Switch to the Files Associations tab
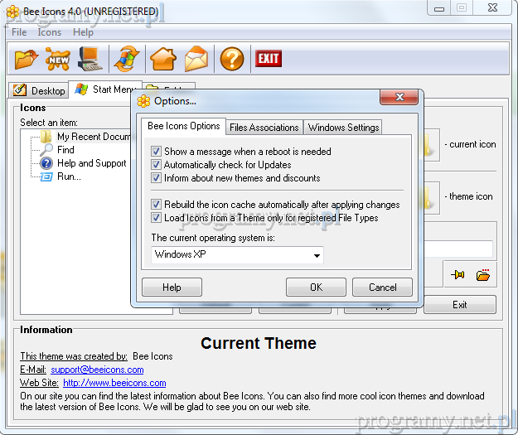This screenshot has width=518, height=435. [264, 128]
